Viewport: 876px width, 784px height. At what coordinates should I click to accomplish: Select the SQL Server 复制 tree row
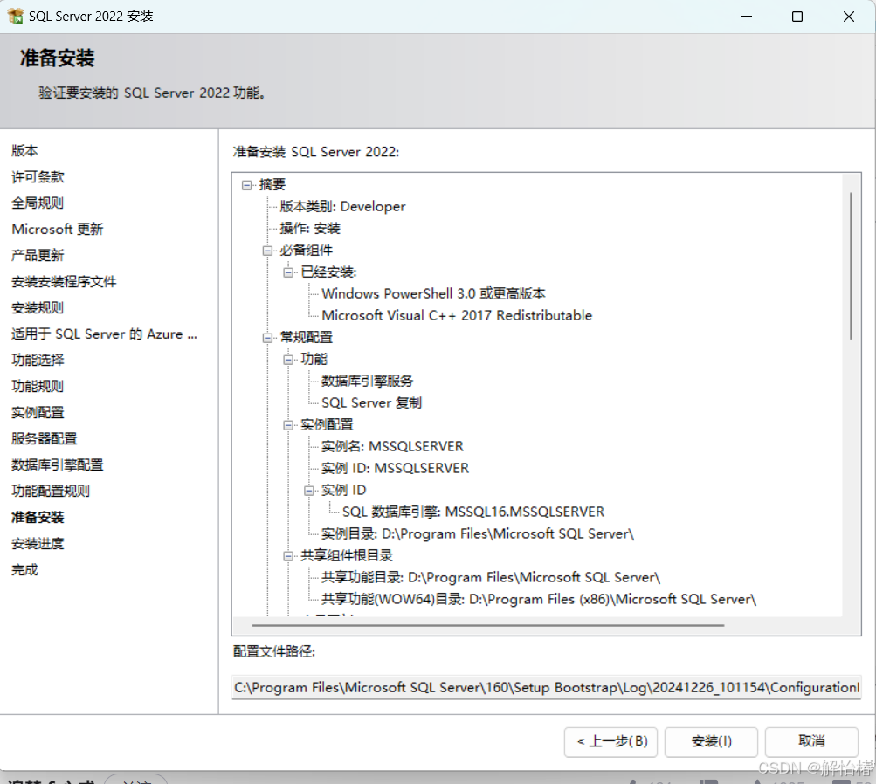point(371,403)
